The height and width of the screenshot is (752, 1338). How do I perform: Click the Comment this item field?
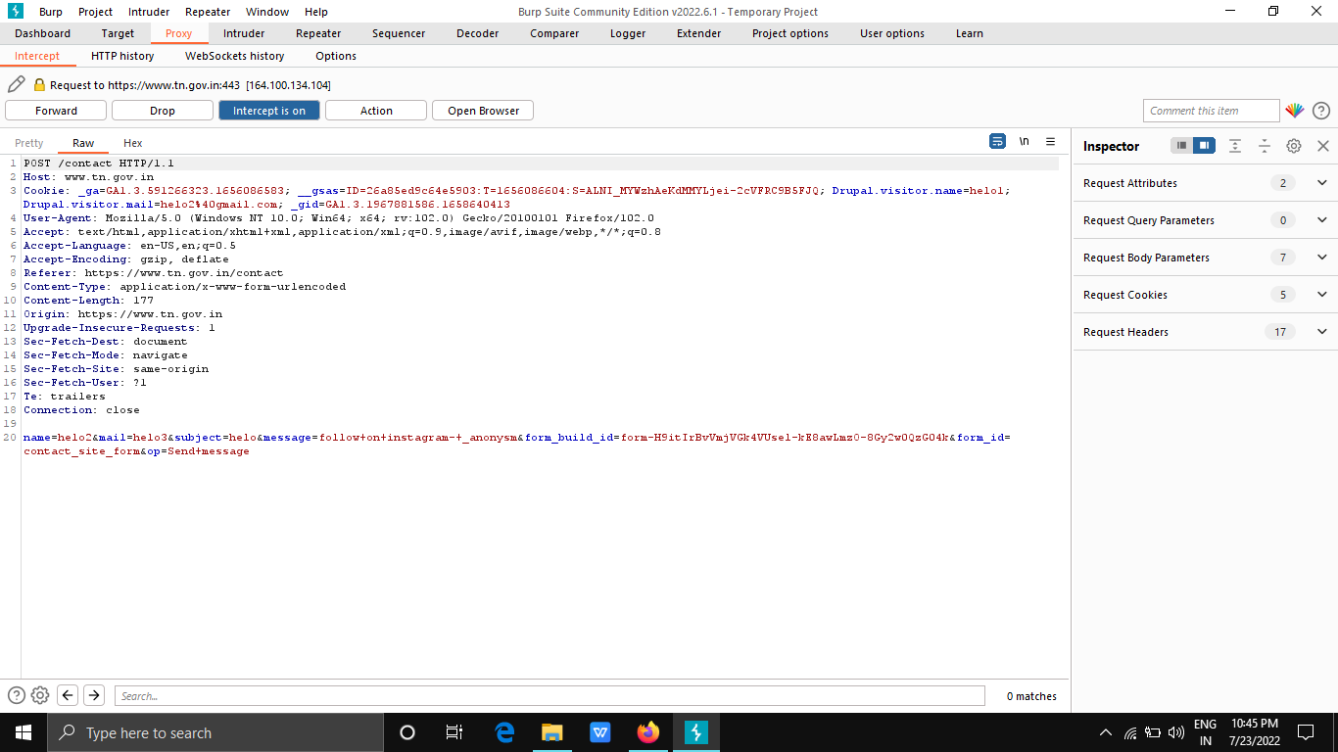tap(1212, 111)
